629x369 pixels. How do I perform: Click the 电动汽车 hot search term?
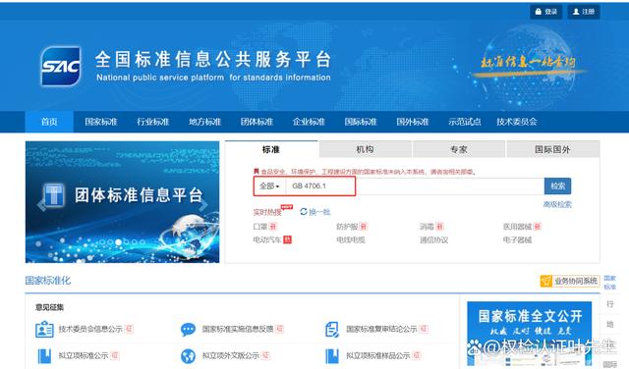(x=266, y=239)
